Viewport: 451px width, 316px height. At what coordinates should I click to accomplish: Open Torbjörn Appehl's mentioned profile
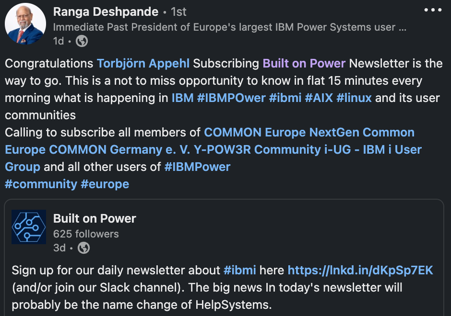click(x=143, y=63)
